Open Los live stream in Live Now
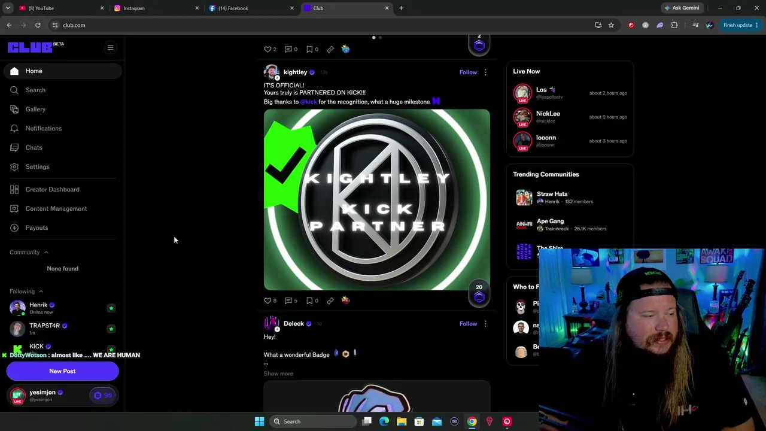The image size is (766, 431). pos(570,93)
